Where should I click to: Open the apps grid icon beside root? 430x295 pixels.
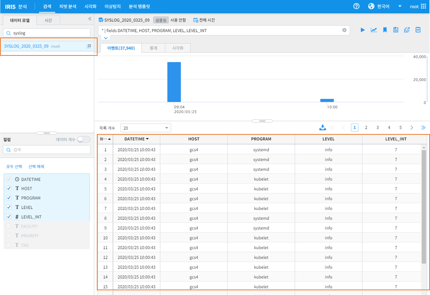tap(423, 6)
